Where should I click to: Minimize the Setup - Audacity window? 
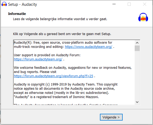[114, 4]
